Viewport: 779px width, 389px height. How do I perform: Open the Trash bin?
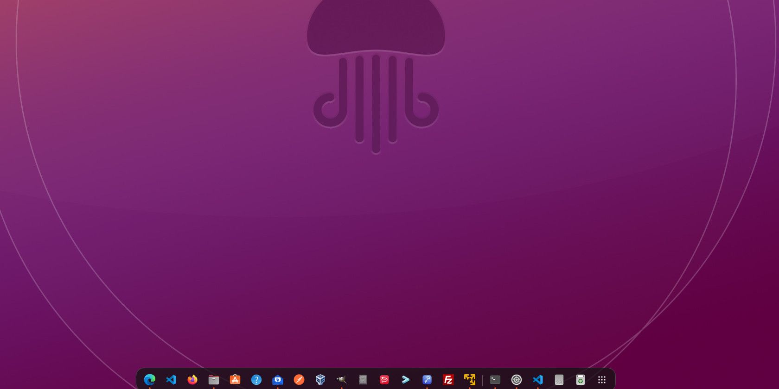(x=581, y=380)
